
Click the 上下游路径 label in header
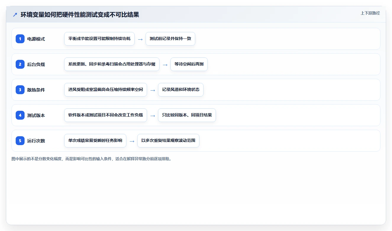point(370,13)
